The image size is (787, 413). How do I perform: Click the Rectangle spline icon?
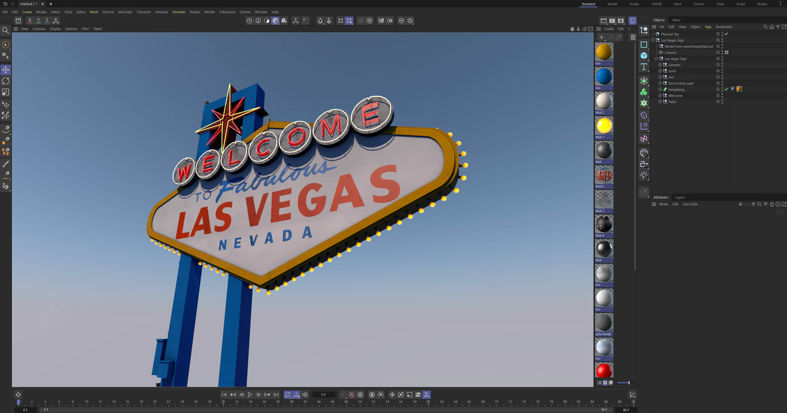pyautogui.click(x=644, y=44)
